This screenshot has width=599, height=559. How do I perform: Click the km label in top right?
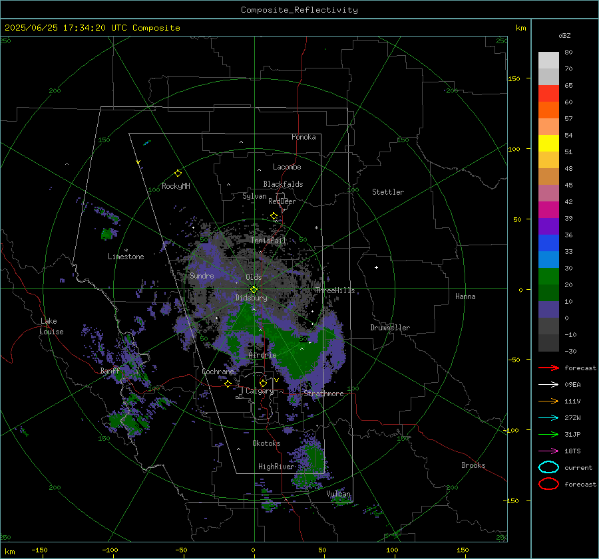point(520,28)
